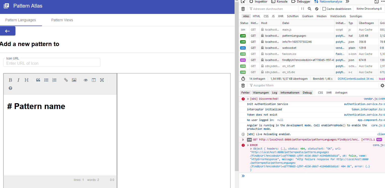Expand the ERROR object in console

pyautogui.click(x=248, y=145)
